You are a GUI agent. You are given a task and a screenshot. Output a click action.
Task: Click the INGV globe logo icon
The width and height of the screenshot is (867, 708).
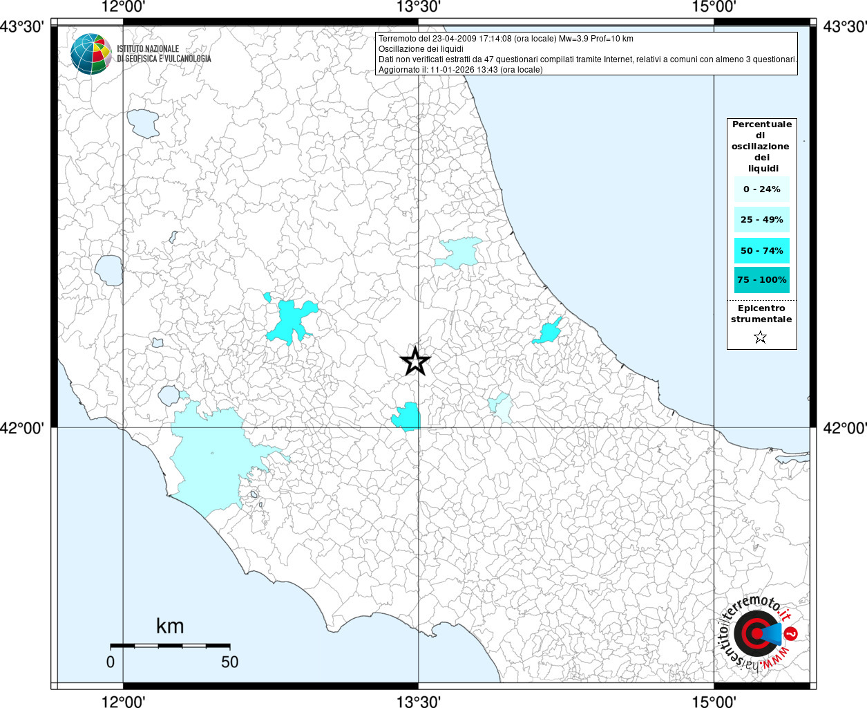(90, 53)
